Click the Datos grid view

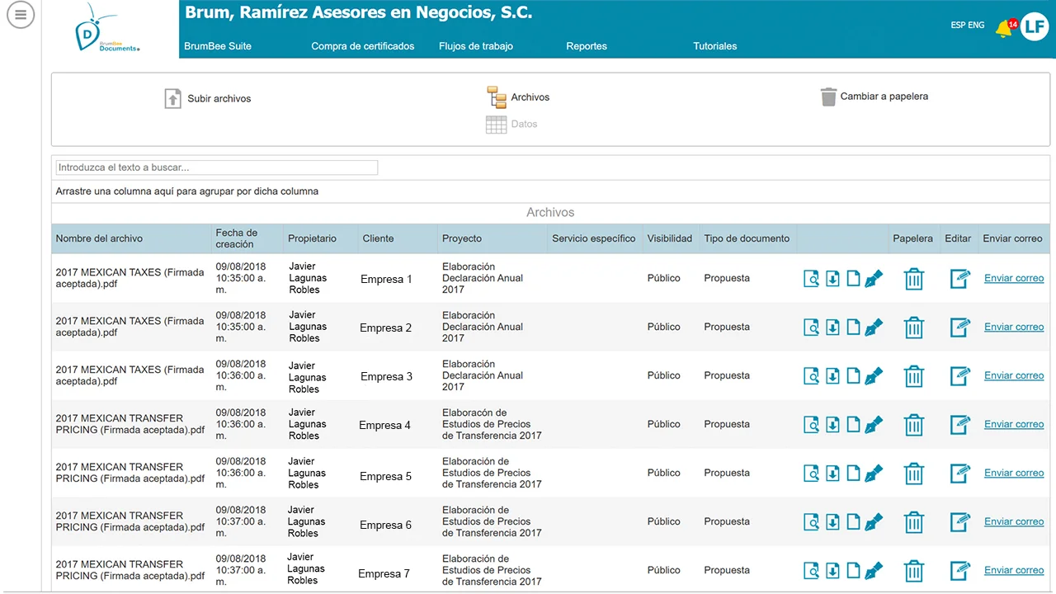511,125
